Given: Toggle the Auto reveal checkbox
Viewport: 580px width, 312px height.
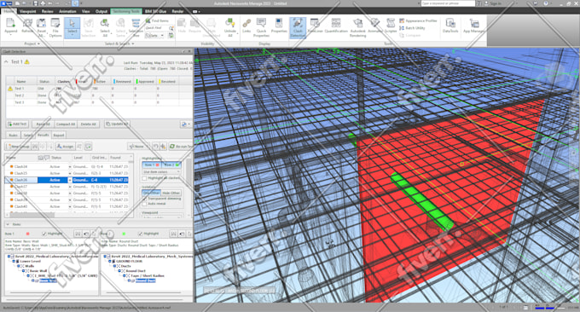Looking at the screenshot, I should click(145, 204).
